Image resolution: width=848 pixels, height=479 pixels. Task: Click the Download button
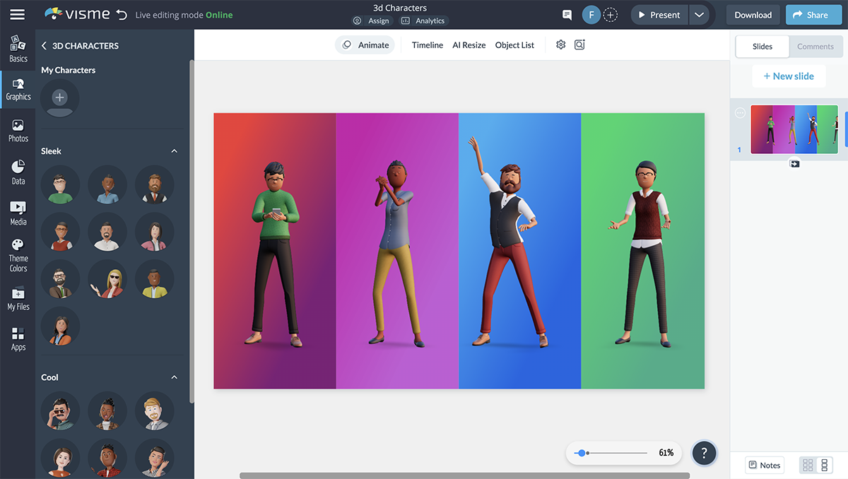[x=753, y=15]
